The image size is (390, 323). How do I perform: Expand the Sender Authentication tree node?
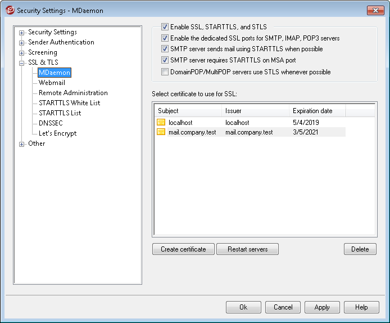pyautogui.click(x=22, y=43)
